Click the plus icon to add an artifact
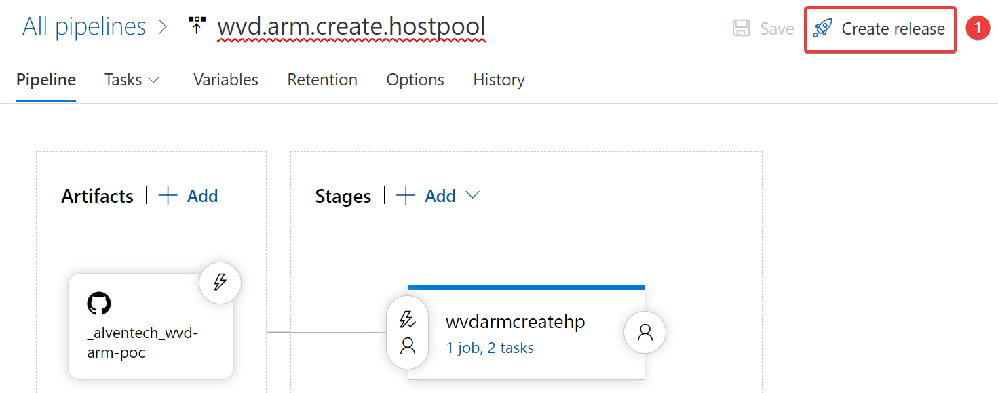The image size is (998, 393). point(168,196)
